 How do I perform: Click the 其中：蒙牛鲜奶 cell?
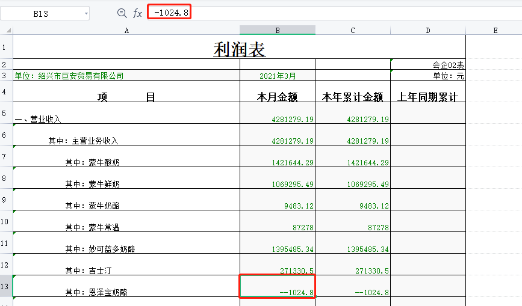coord(126,178)
